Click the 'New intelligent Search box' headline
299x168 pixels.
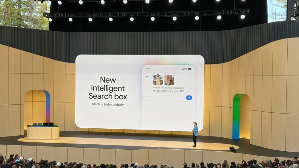(108, 88)
